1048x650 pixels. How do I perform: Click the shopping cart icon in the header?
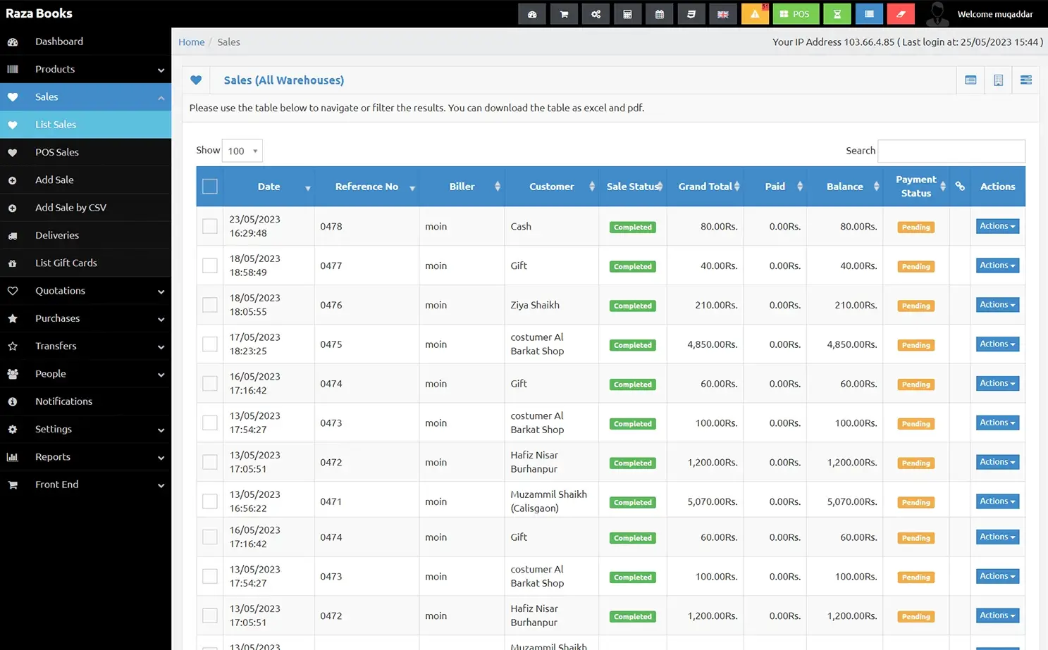coord(564,13)
